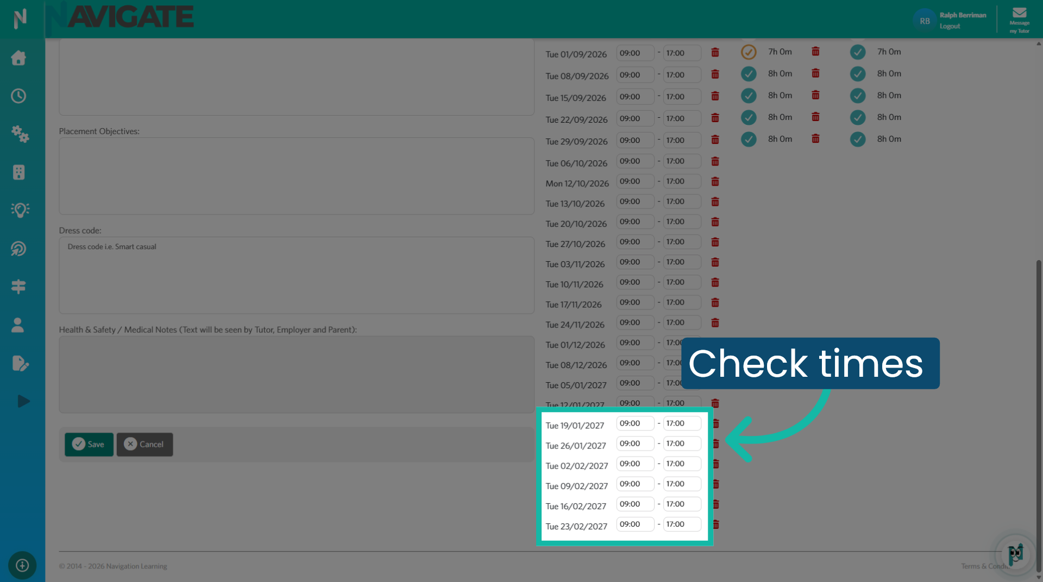Toggle first-column check beside Tue 08/09/2026
This screenshot has height=582, width=1043.
point(749,74)
